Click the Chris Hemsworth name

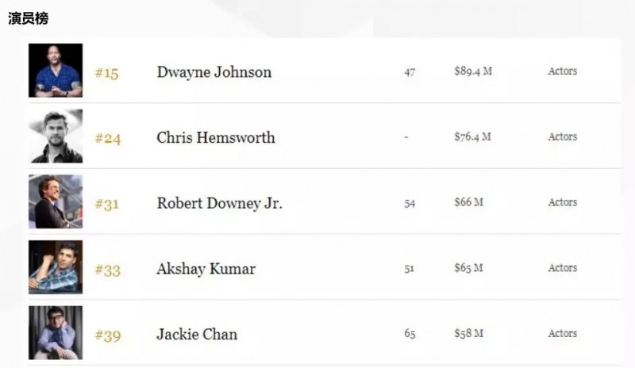point(216,137)
